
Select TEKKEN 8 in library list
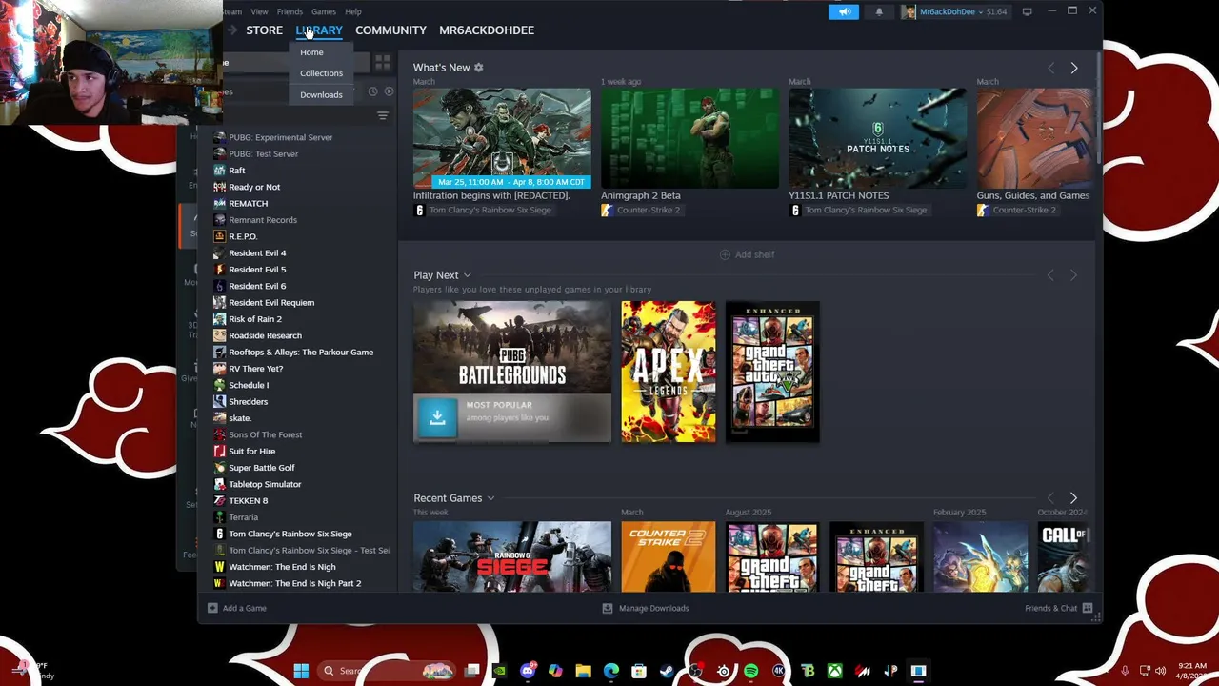coord(248,501)
